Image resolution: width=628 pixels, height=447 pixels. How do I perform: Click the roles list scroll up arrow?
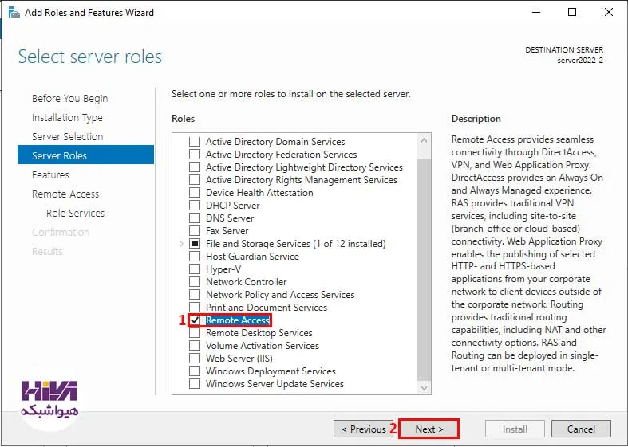point(425,140)
